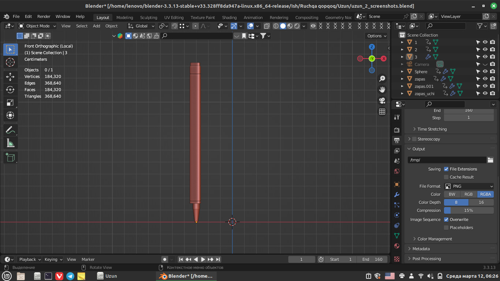
Task: Adjust the Compression 15% slider
Action: [469, 210]
